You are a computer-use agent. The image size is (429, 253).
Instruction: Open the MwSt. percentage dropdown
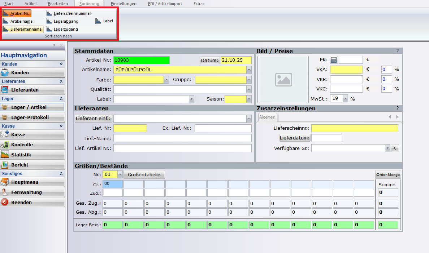tap(346, 98)
